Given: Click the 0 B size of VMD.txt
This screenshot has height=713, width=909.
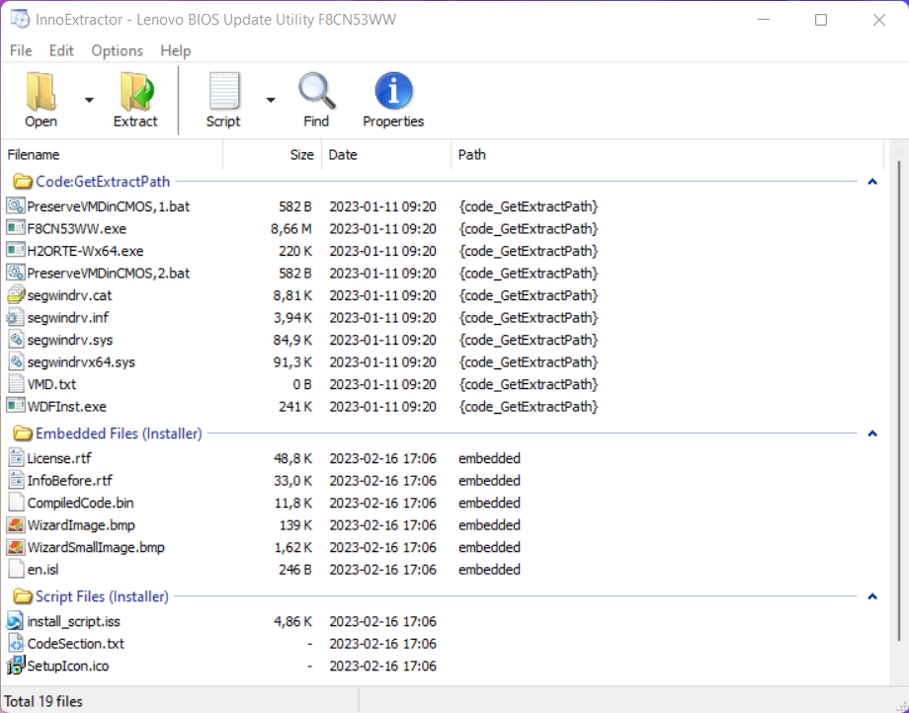Looking at the screenshot, I should pos(302,384).
